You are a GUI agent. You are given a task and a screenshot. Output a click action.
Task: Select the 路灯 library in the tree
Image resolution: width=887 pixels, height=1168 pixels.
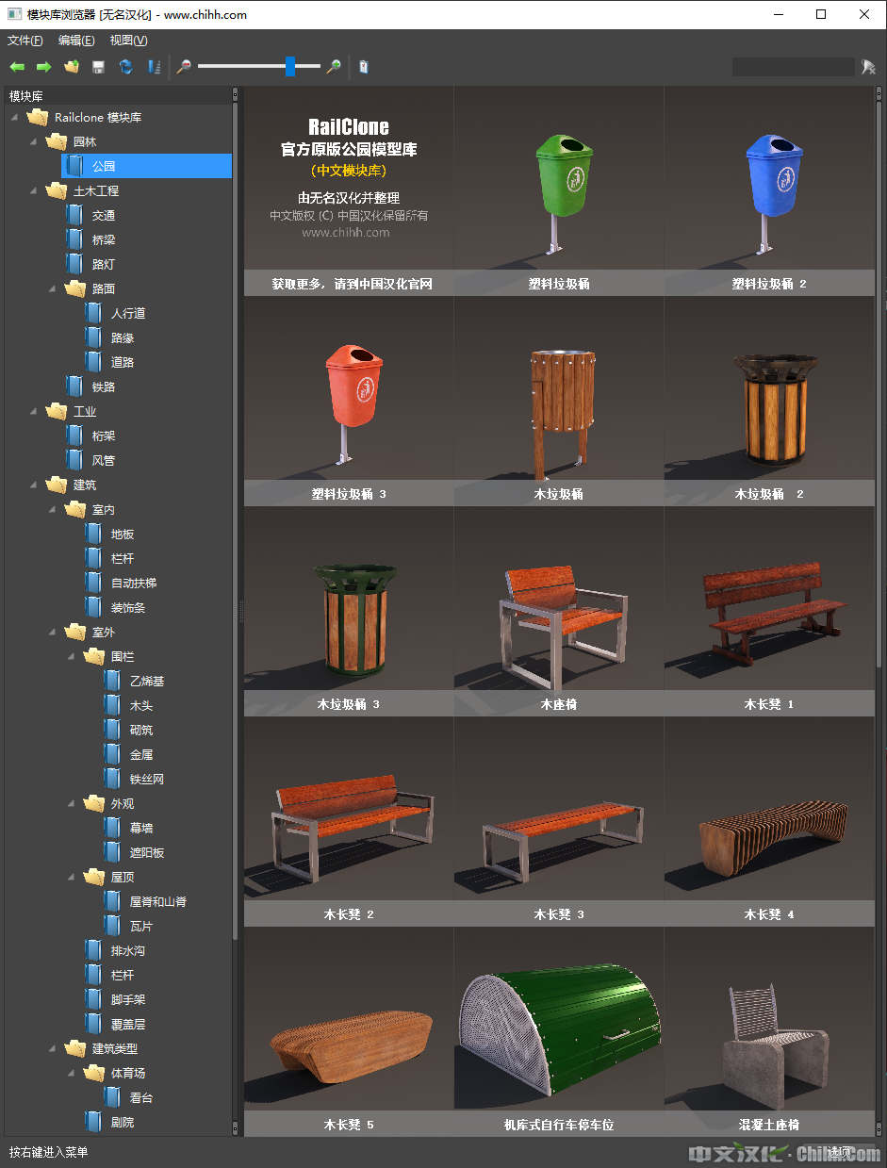(103, 264)
